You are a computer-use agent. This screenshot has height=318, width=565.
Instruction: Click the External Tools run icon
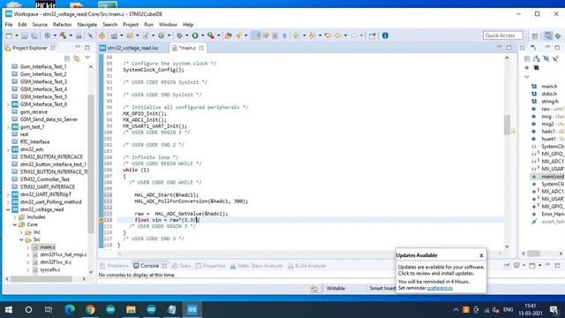[x=211, y=35]
